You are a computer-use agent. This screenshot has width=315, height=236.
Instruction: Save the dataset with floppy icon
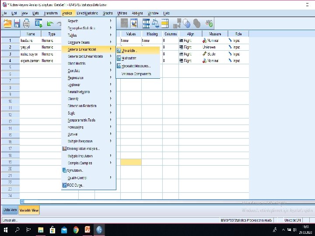tap(17, 24)
